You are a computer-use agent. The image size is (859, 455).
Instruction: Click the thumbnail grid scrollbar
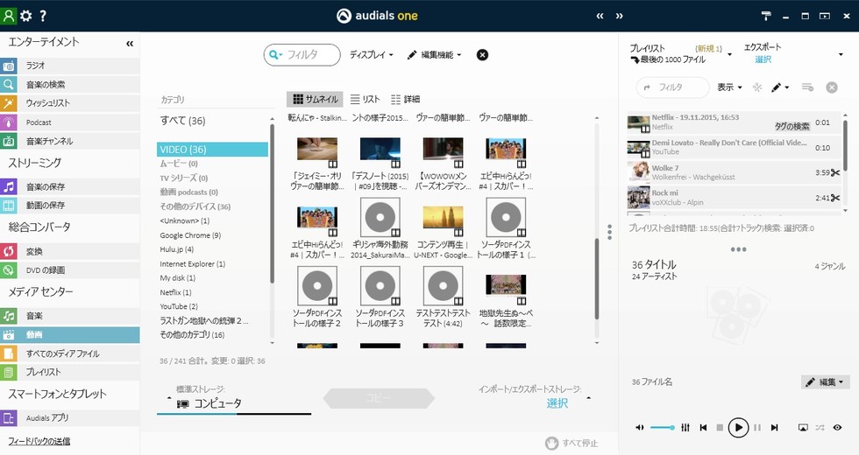[x=597, y=279]
